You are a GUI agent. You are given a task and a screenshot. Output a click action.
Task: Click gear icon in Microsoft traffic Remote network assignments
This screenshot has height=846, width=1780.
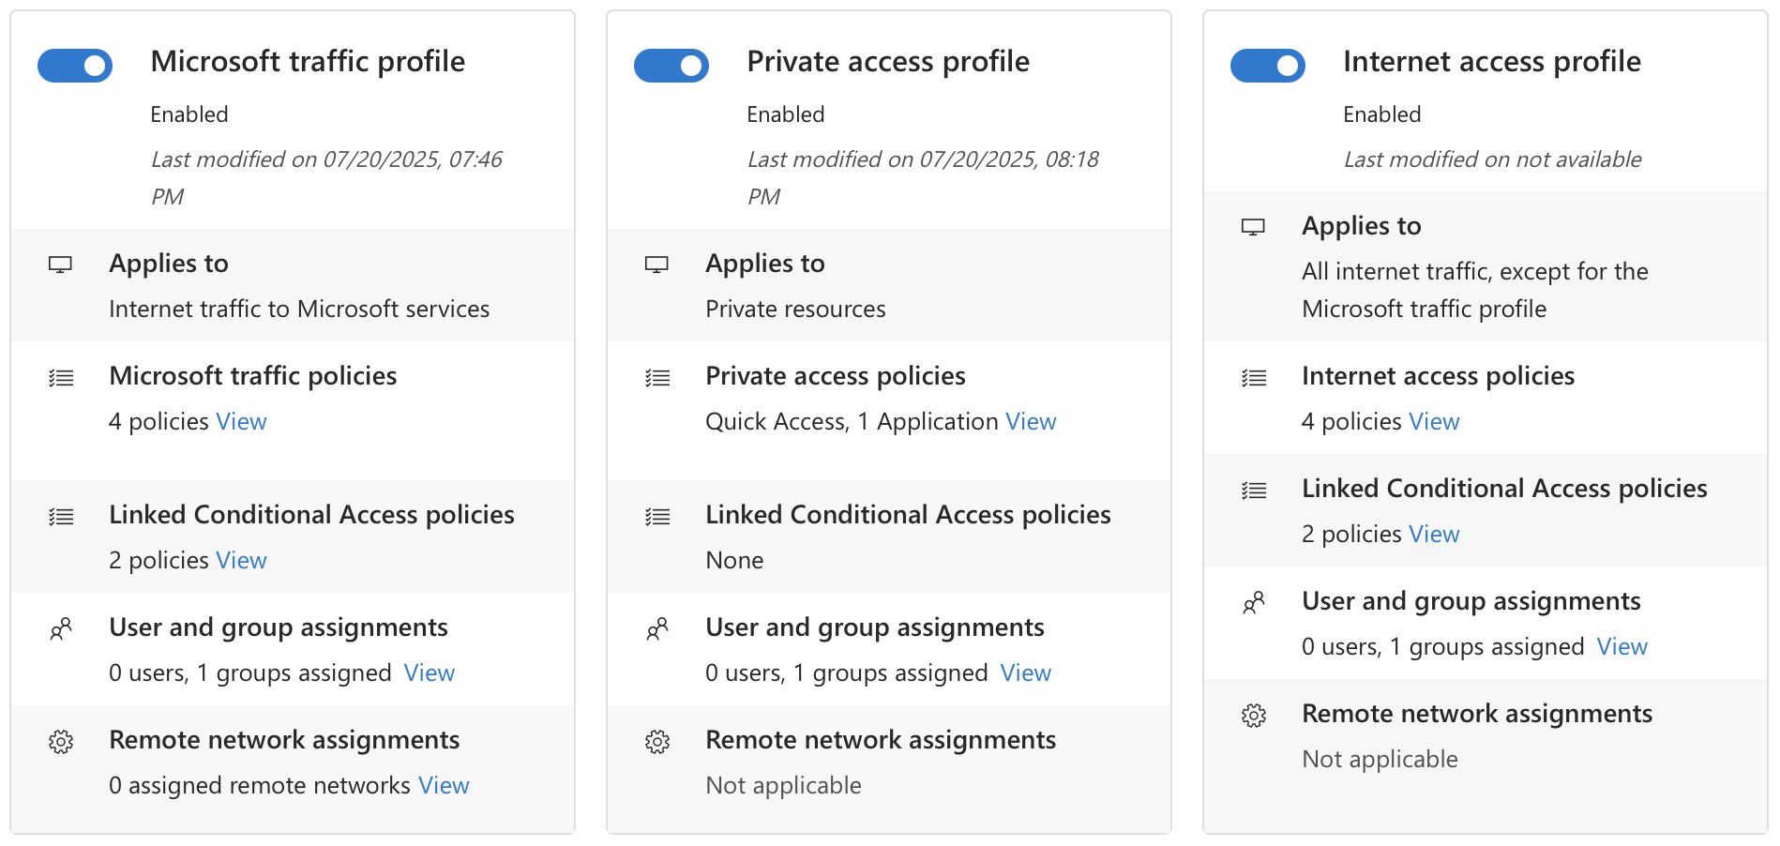click(x=61, y=742)
